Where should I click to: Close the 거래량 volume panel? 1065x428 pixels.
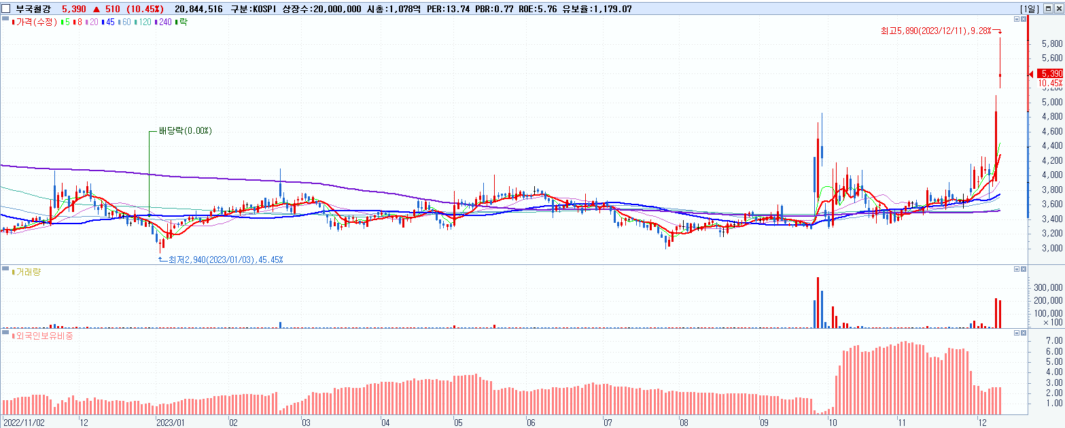[1024, 269]
